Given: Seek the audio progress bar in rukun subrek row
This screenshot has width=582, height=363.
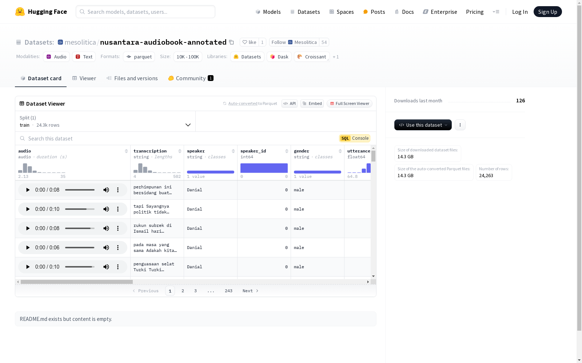Looking at the screenshot, I should pyautogui.click(x=80, y=228).
